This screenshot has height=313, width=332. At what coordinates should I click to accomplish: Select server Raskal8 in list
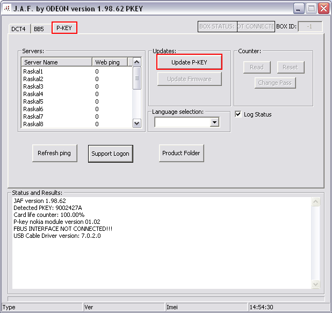(77, 124)
